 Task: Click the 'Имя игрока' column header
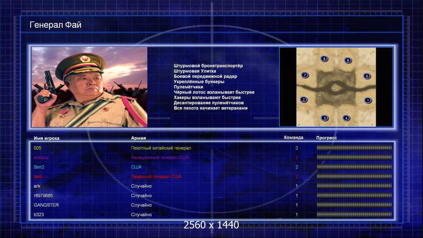[x=46, y=138]
